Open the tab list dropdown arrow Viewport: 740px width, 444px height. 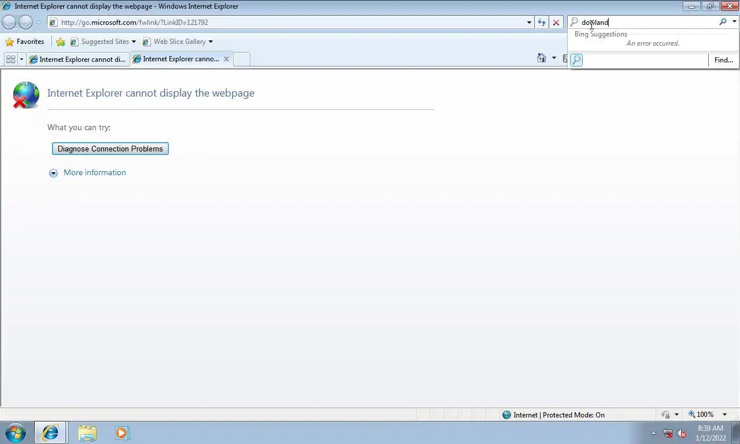pos(21,59)
